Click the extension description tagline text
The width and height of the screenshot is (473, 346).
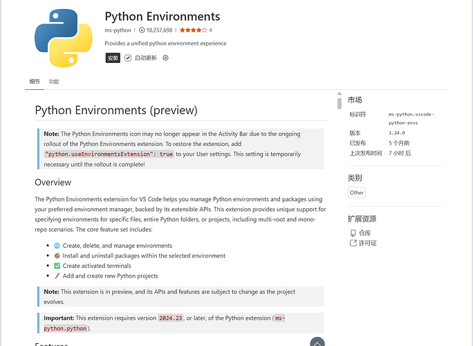click(165, 43)
